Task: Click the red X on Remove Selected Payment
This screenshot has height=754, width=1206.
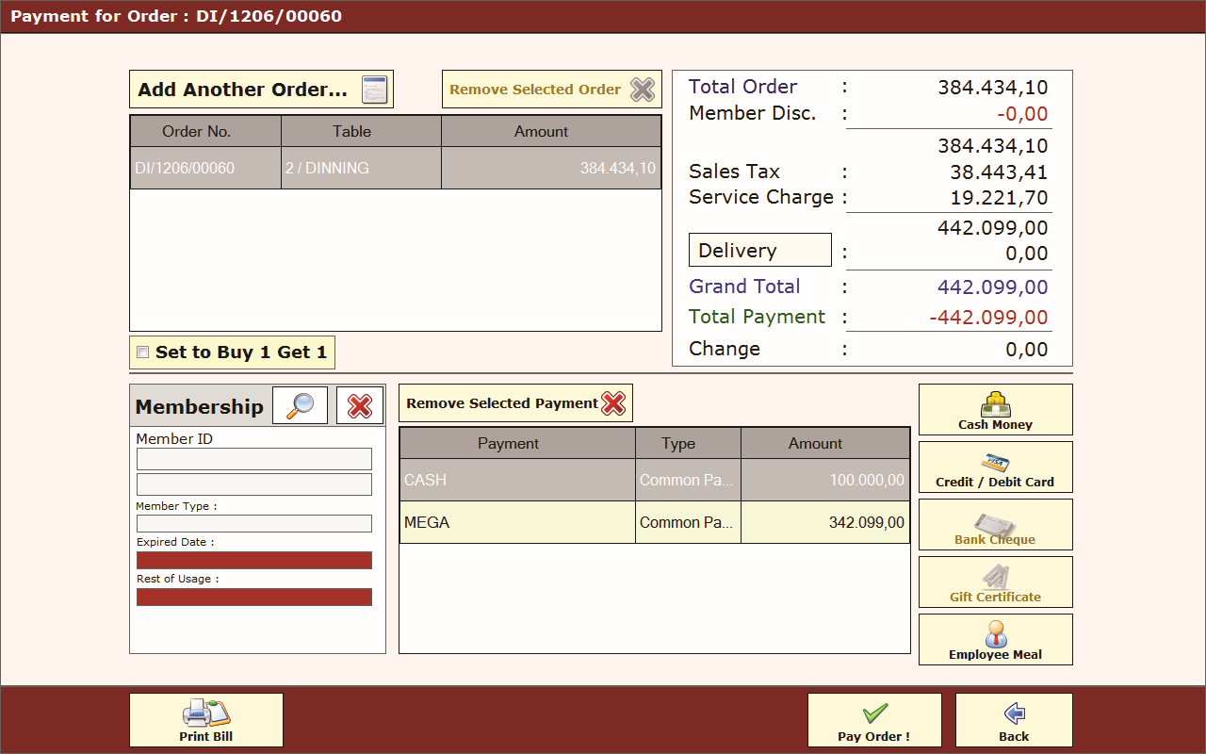Action: [613, 403]
